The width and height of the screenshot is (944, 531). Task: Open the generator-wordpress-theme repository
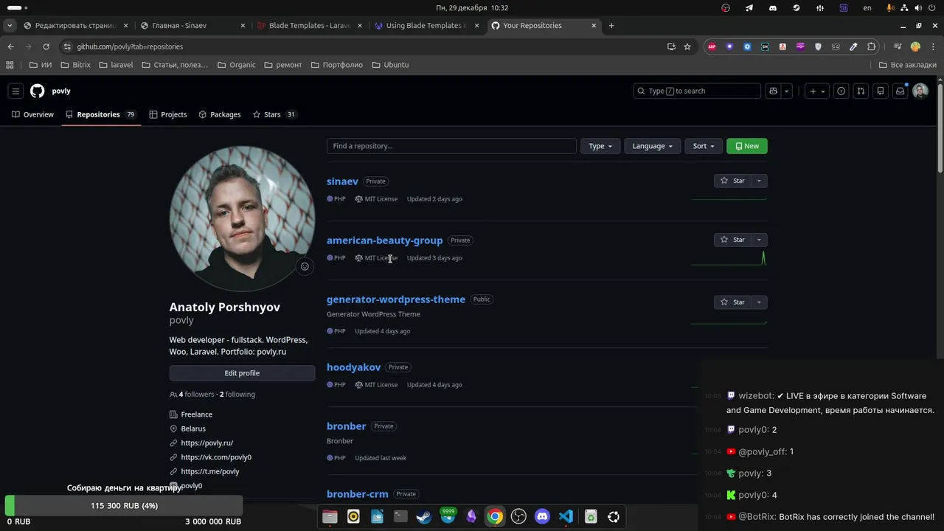tap(396, 299)
